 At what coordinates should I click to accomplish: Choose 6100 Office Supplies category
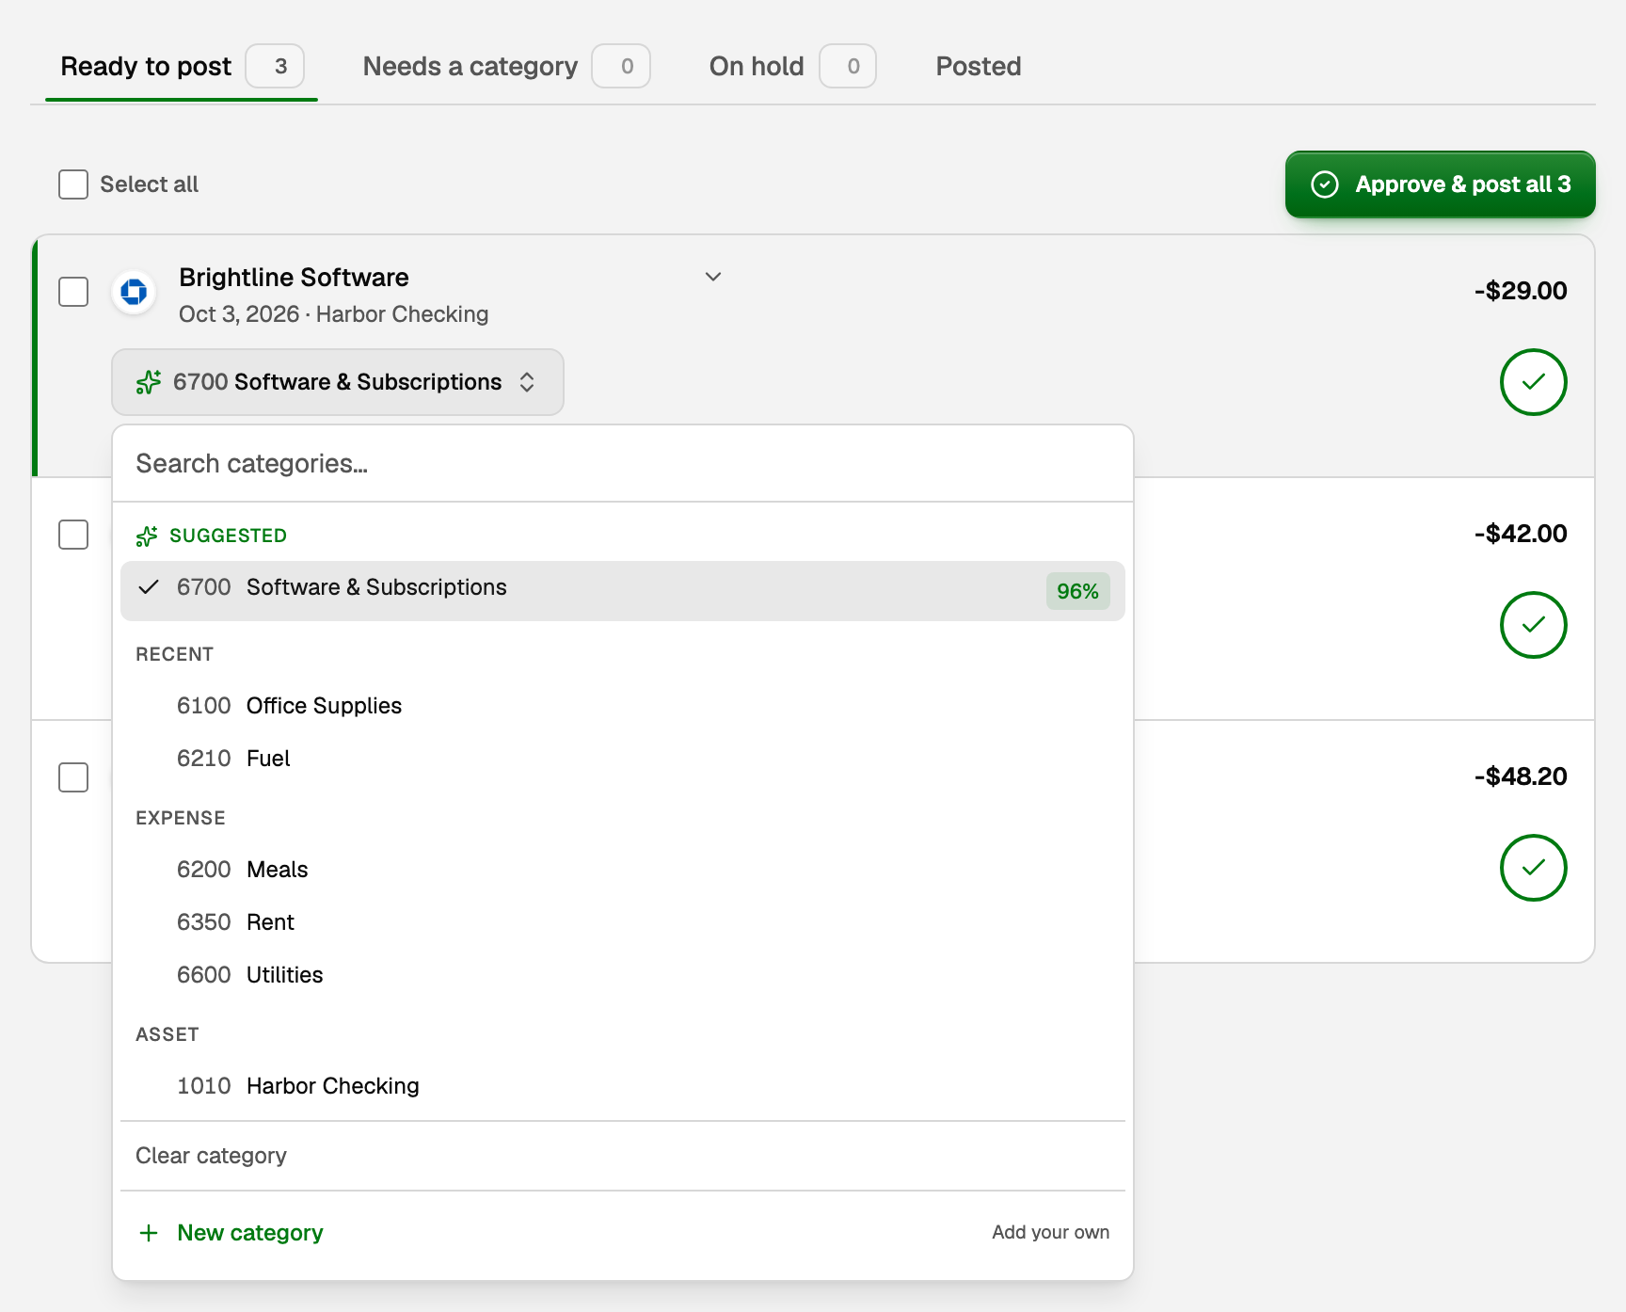(x=623, y=706)
